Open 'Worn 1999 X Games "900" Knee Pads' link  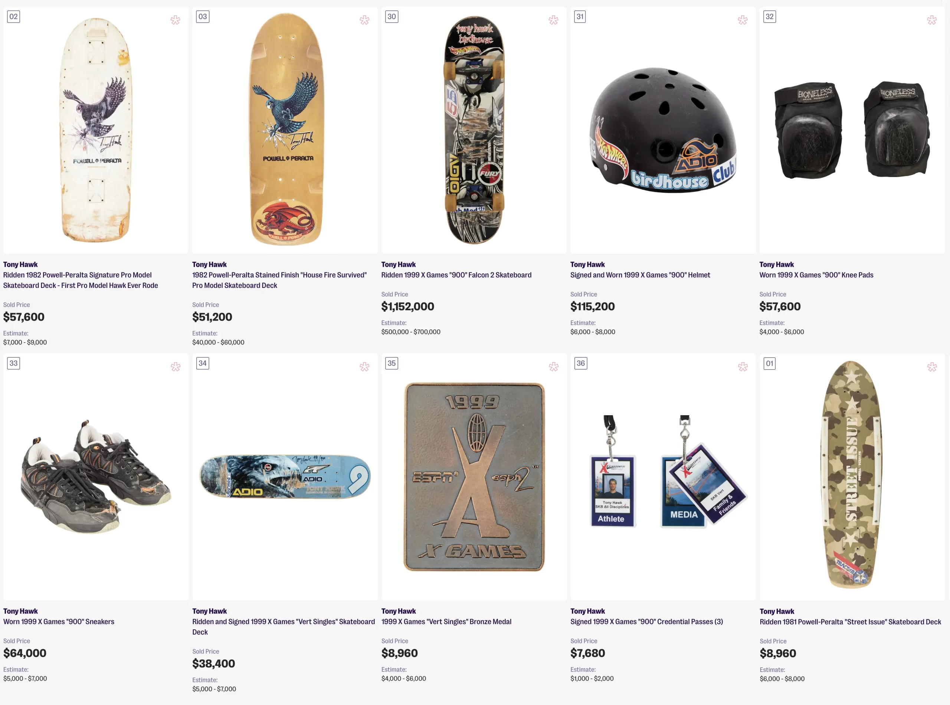[816, 275]
